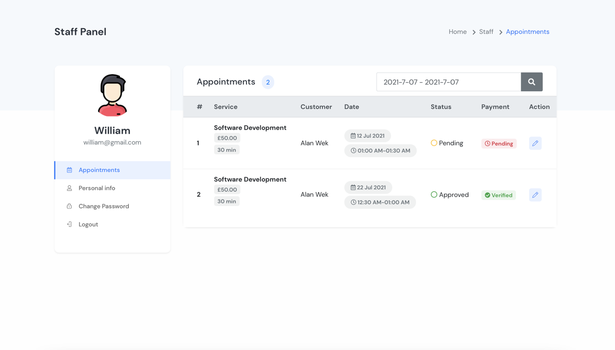Screen dimensions: 615x350
Task: Click the green Verified payment badge
Action: point(498,195)
